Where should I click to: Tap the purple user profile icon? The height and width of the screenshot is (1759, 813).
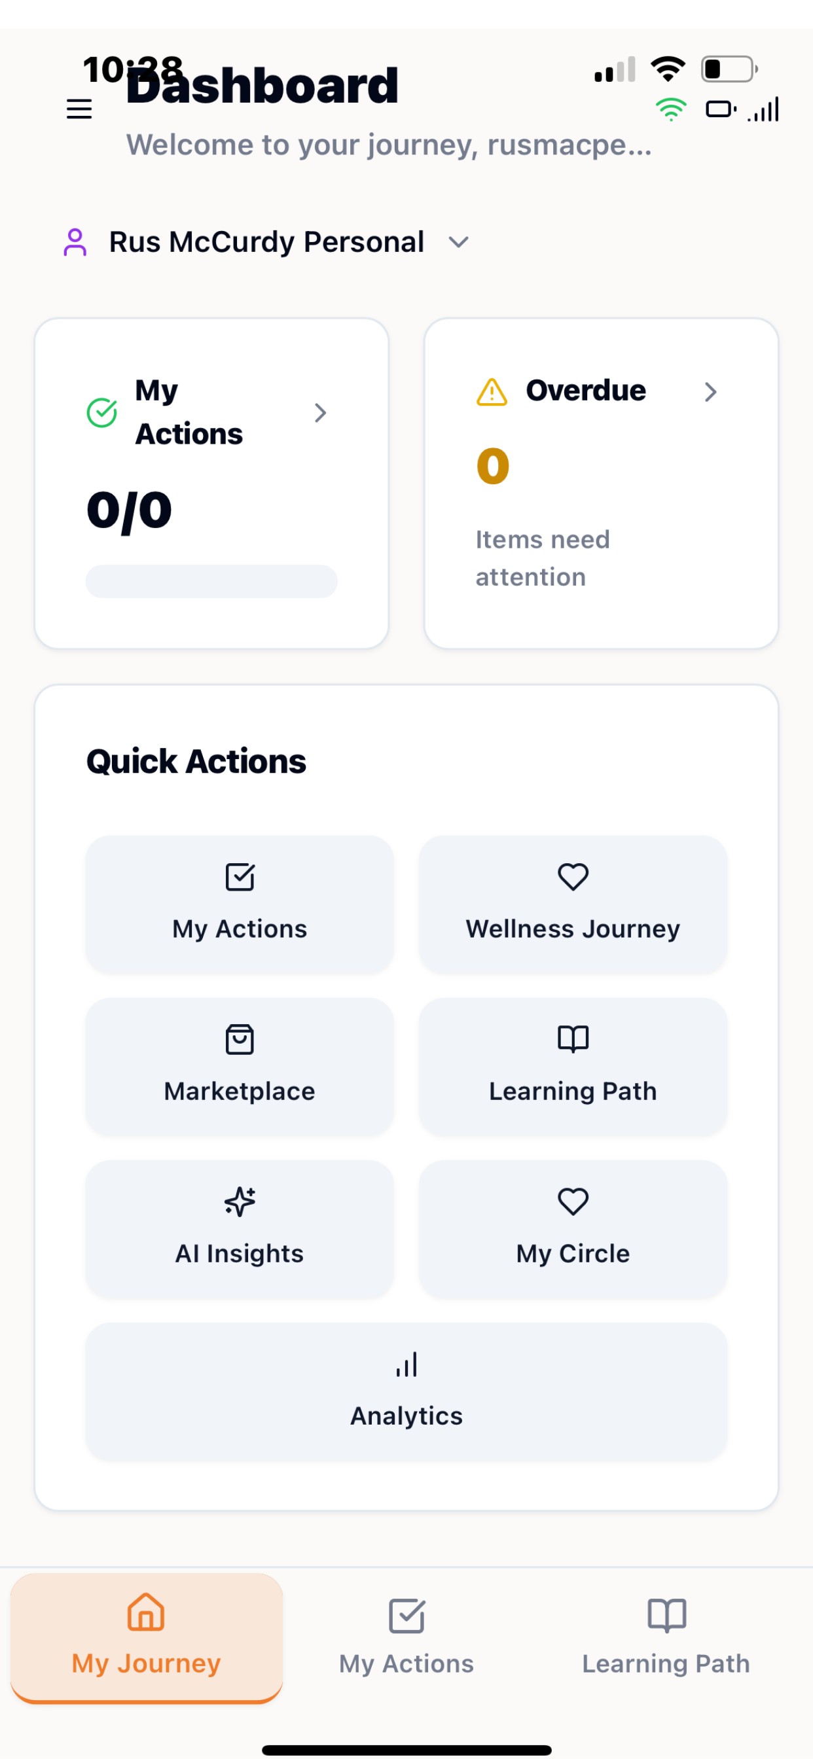coord(75,241)
